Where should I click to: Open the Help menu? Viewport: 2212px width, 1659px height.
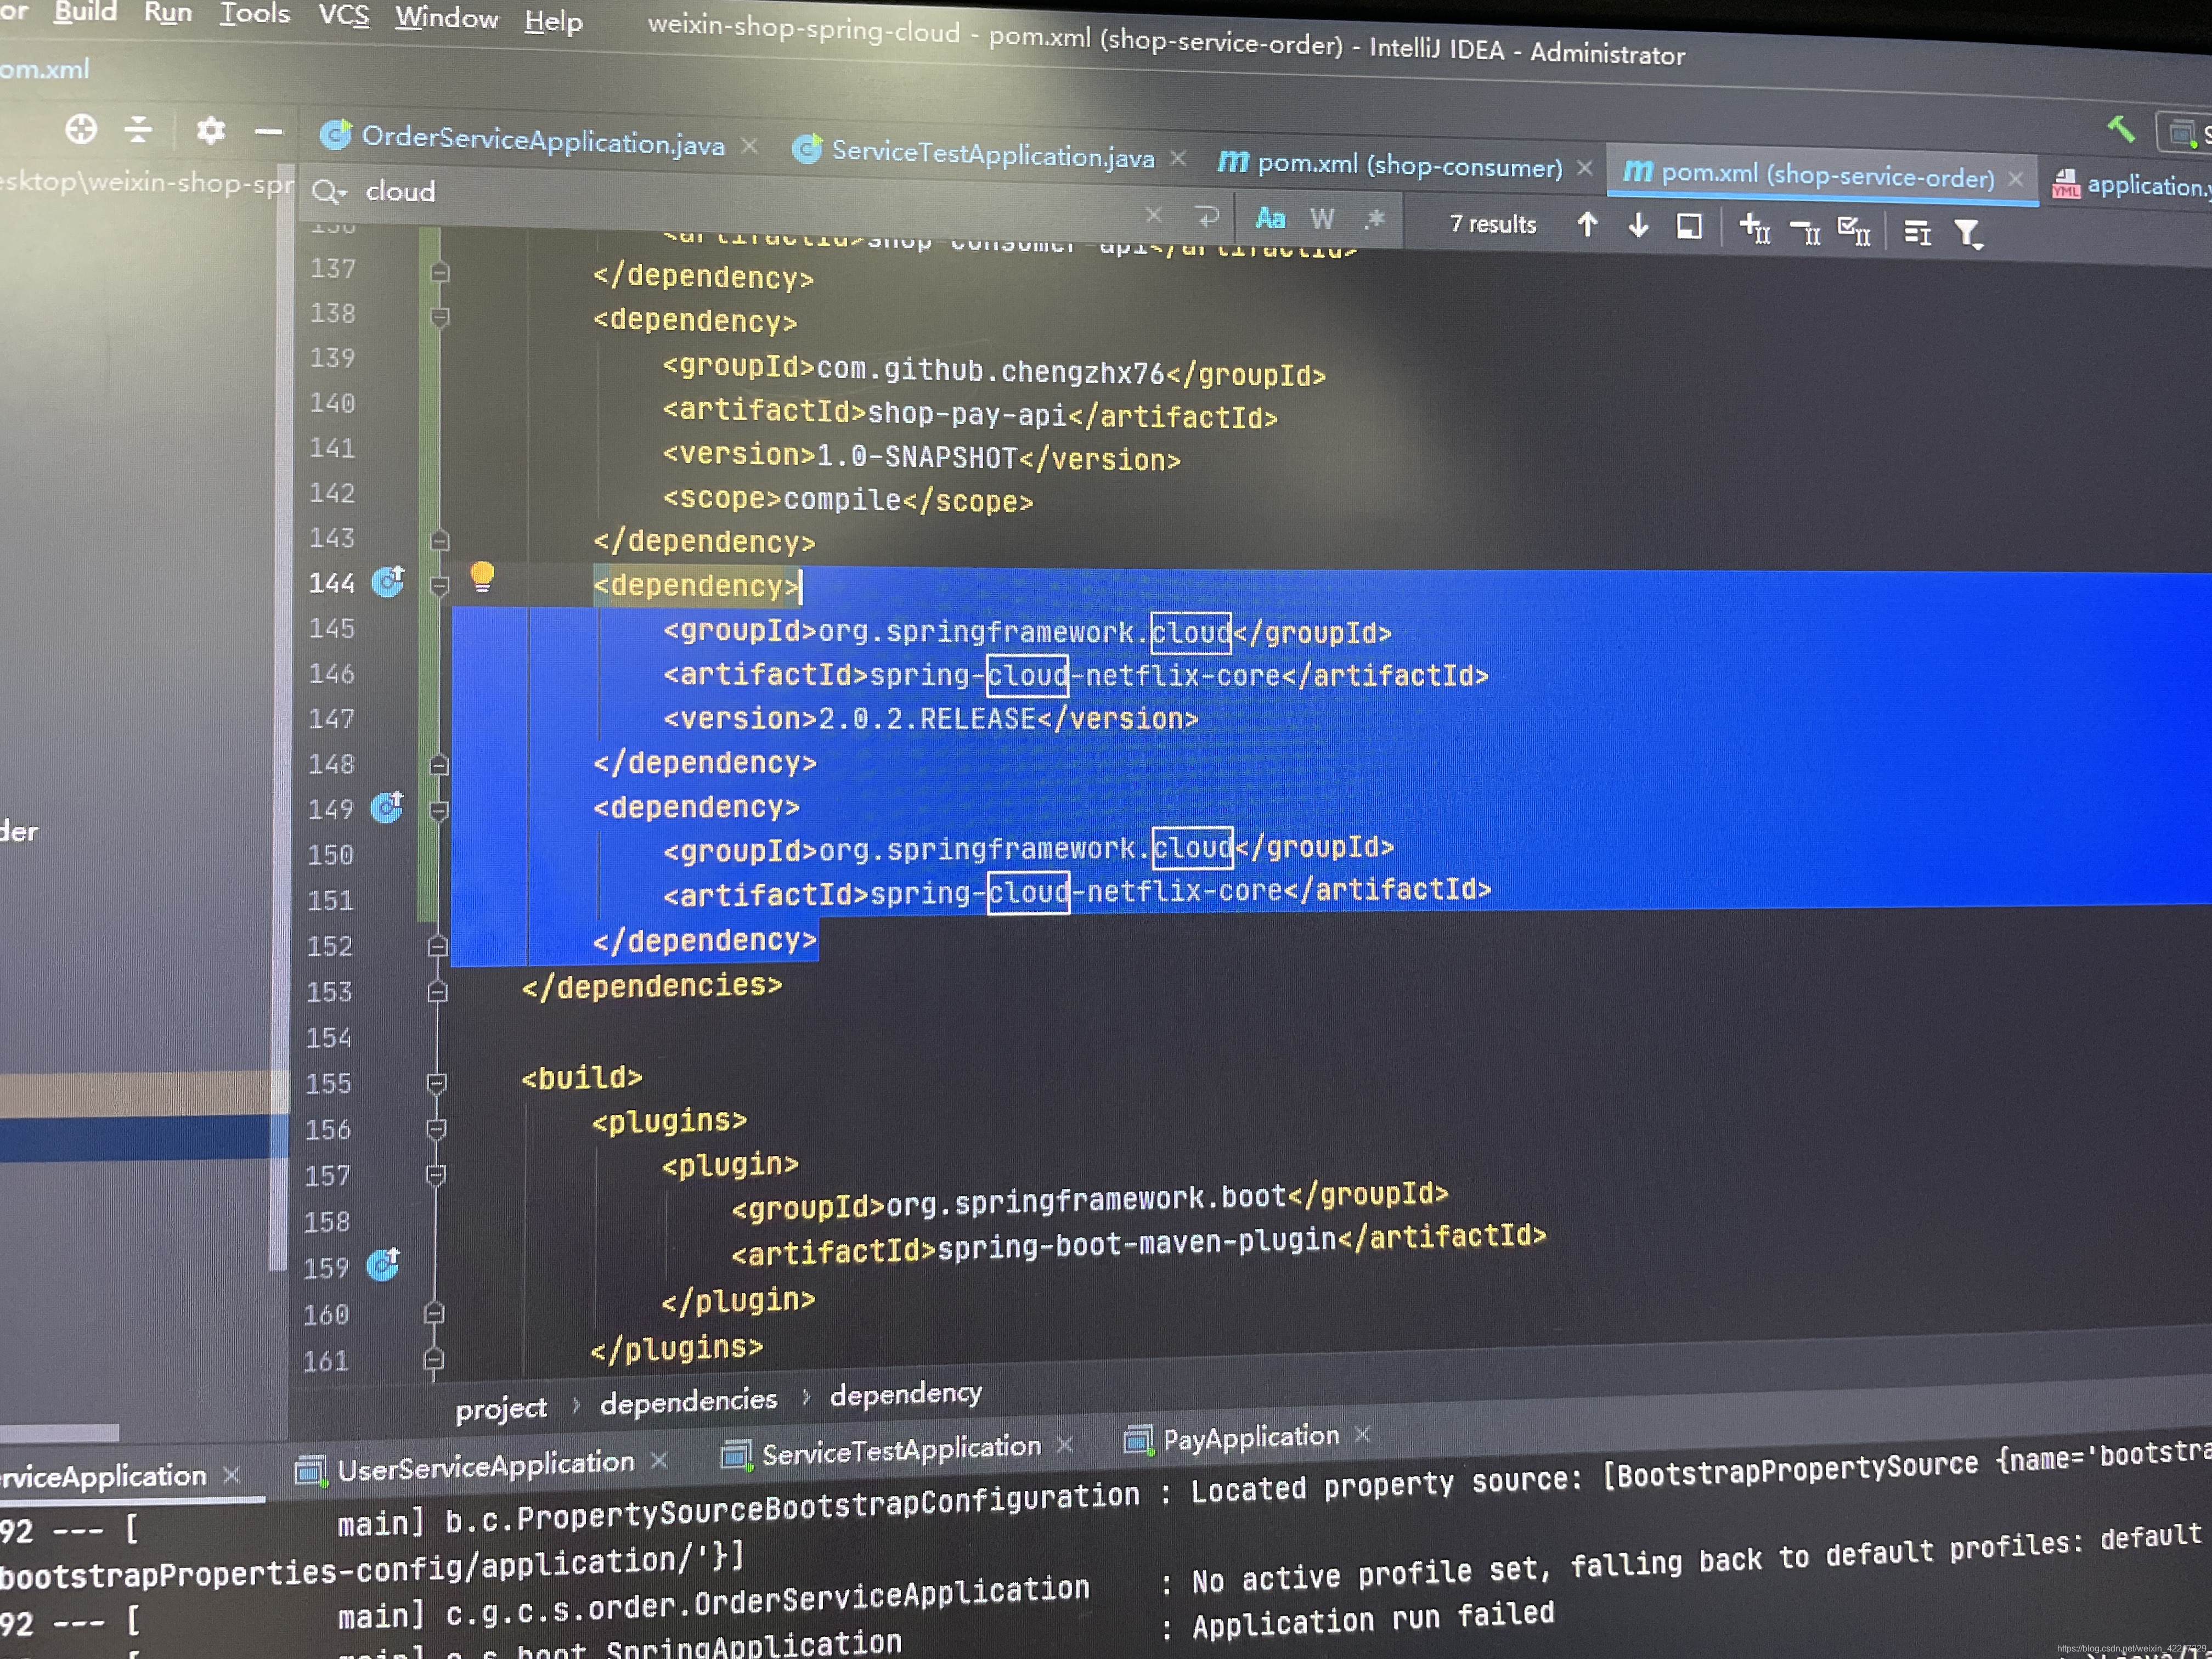pos(553,21)
